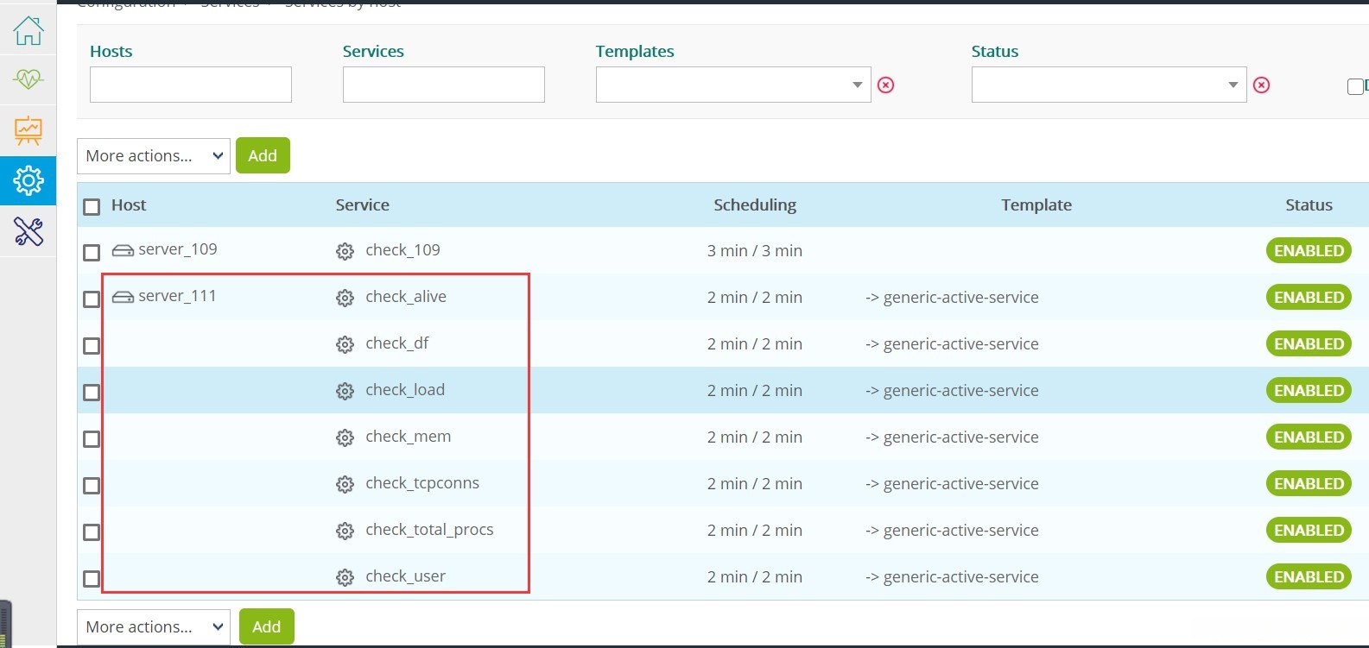Open the Home section in sidebar
The height and width of the screenshot is (648, 1369).
(x=29, y=30)
